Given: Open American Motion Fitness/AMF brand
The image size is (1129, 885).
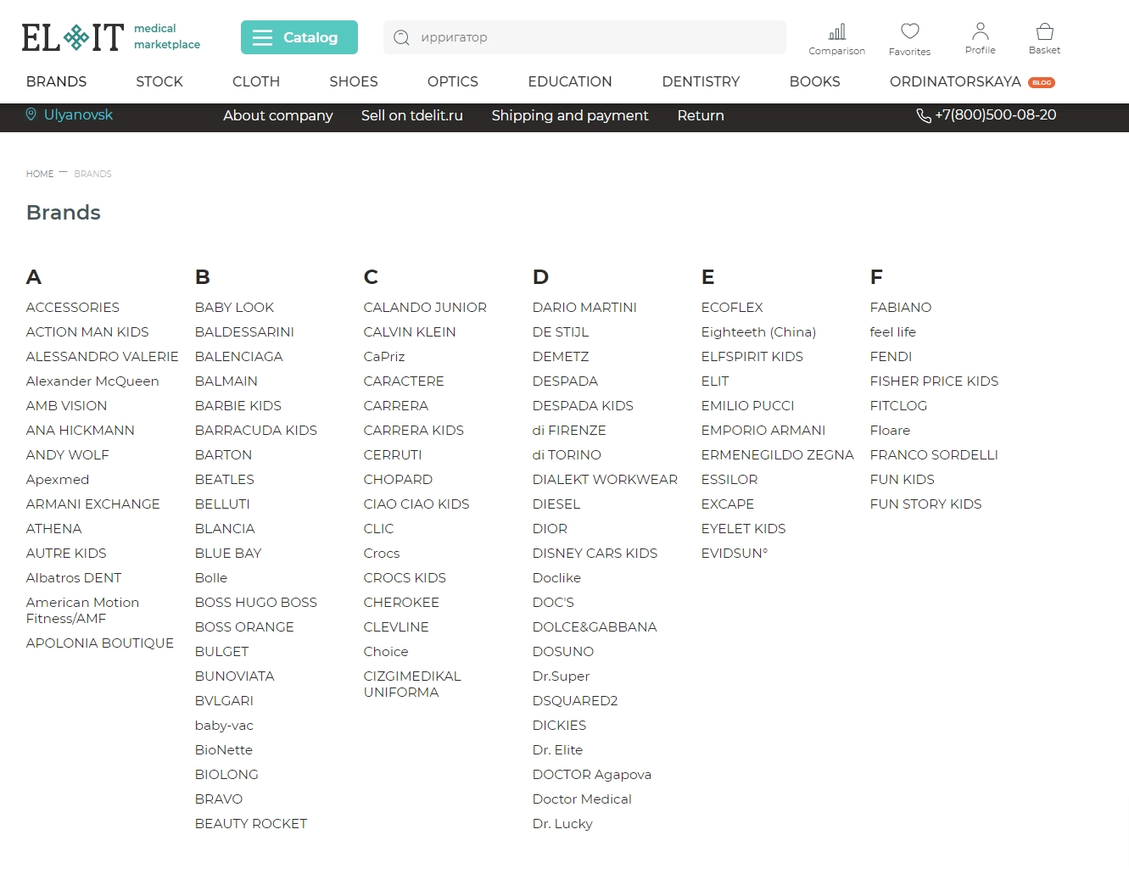Looking at the screenshot, I should click(83, 610).
